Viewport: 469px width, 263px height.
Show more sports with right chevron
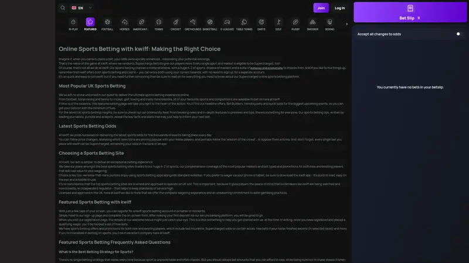346,24
